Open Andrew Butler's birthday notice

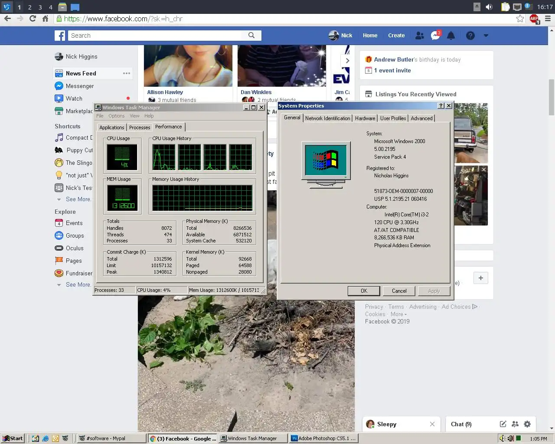point(417,59)
